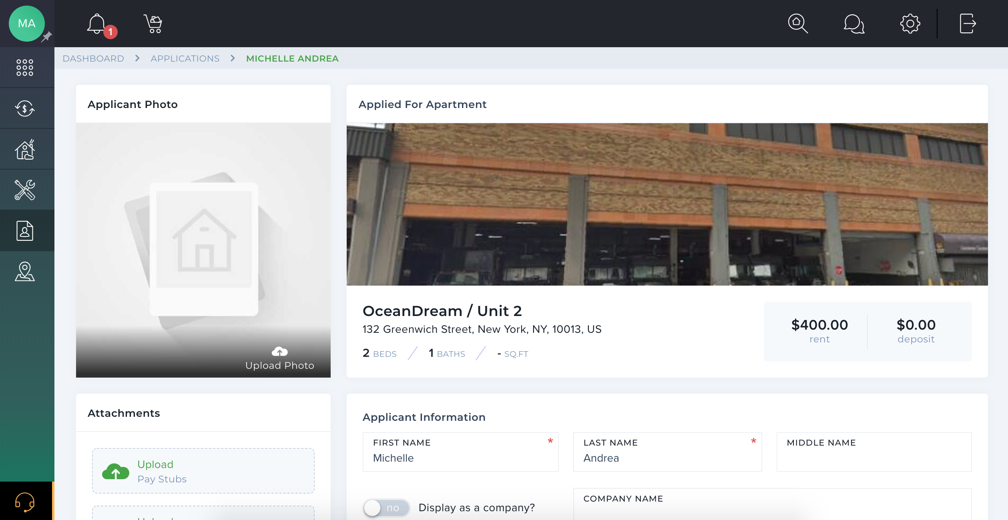Click the $0.00 deposit amount
Image resolution: width=1008 pixels, height=520 pixels.
(916, 325)
